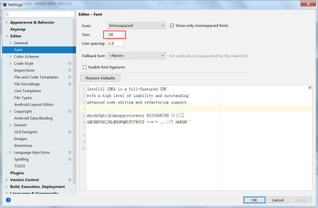Open the Intentions settings page
The width and height of the screenshot is (318, 208).
pyautogui.click(x=23, y=146)
